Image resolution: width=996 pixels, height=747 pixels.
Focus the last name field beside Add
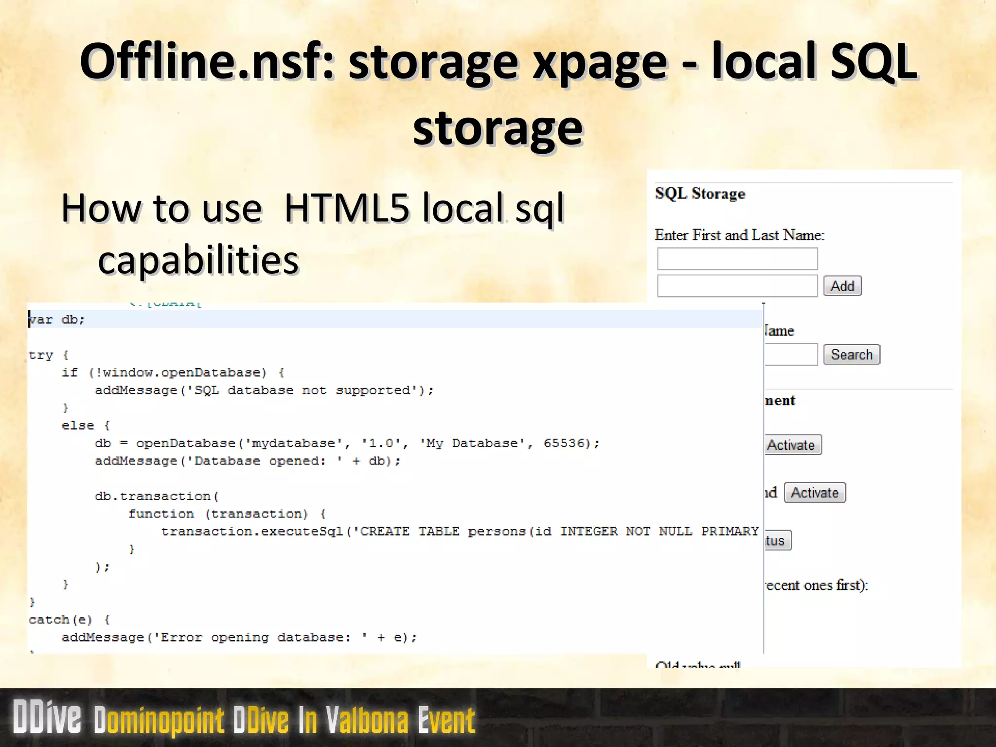point(737,286)
